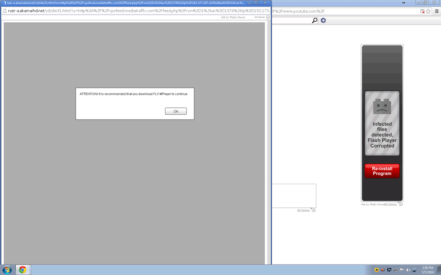Click OK in the FLV MPlayer alert
The image size is (441, 275).
(175, 111)
